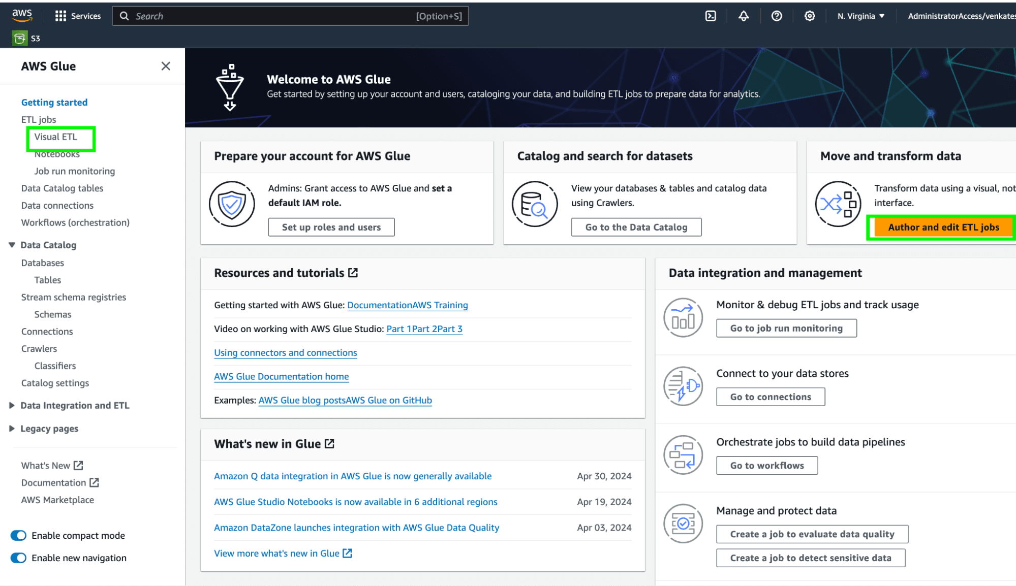Image resolution: width=1016 pixels, height=586 pixels.
Task: Open the N. Virginia region dropdown
Action: click(x=861, y=16)
